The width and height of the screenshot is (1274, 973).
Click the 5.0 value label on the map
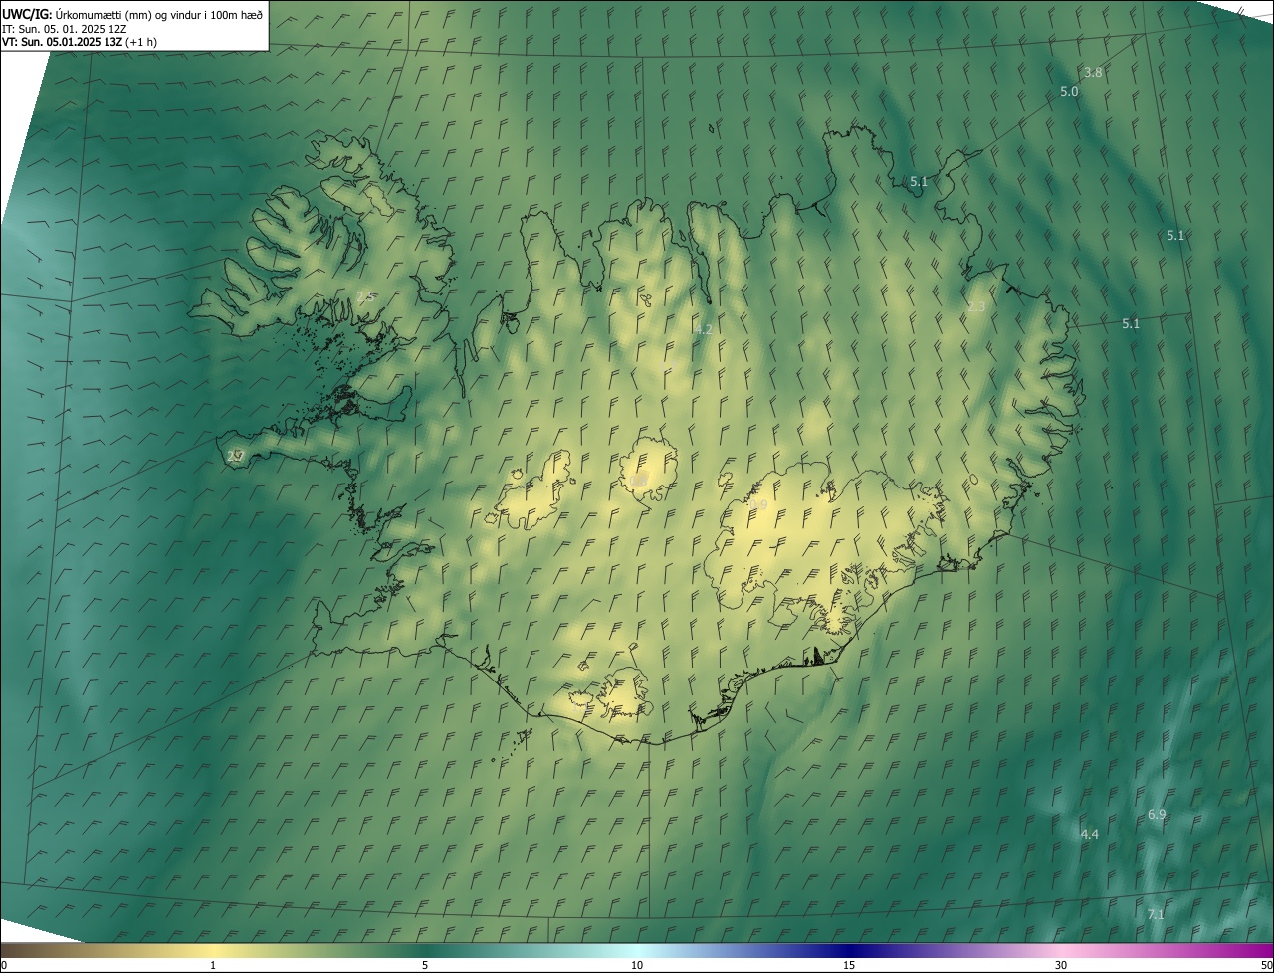click(x=1069, y=91)
